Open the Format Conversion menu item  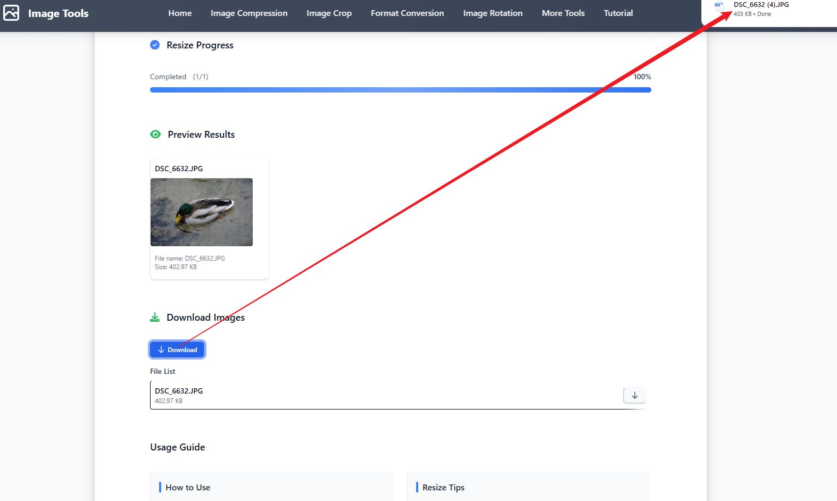click(x=407, y=13)
